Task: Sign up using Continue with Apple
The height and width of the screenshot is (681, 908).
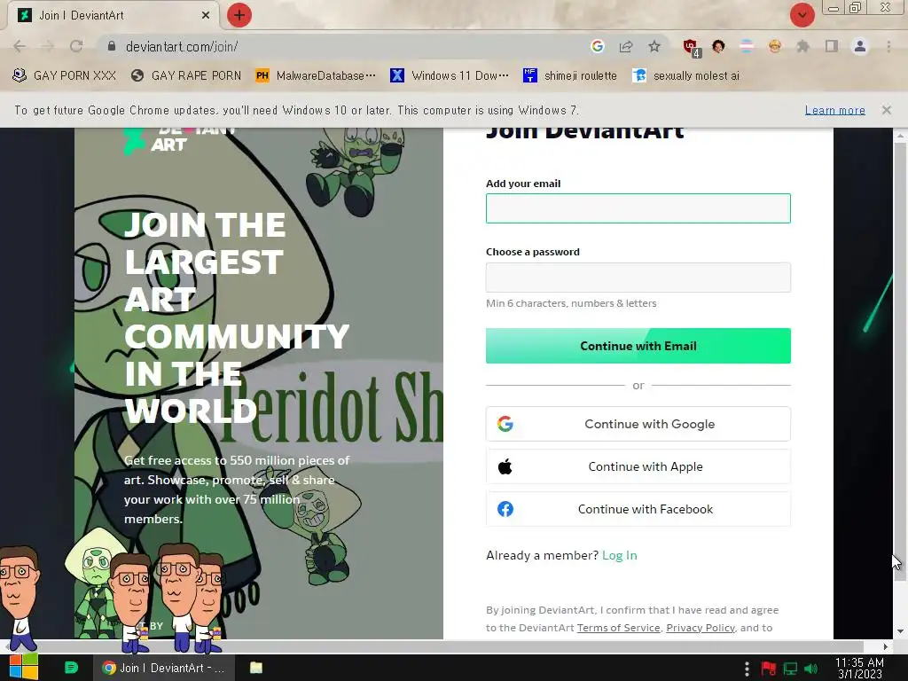Action: coord(638,466)
